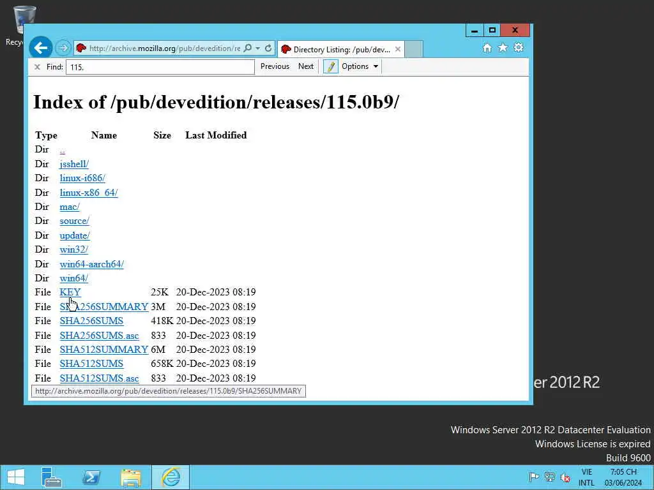Click the muted speaker tray icon
The height and width of the screenshot is (490, 654).
point(566,477)
